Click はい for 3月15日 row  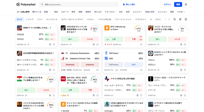click(47, 39)
